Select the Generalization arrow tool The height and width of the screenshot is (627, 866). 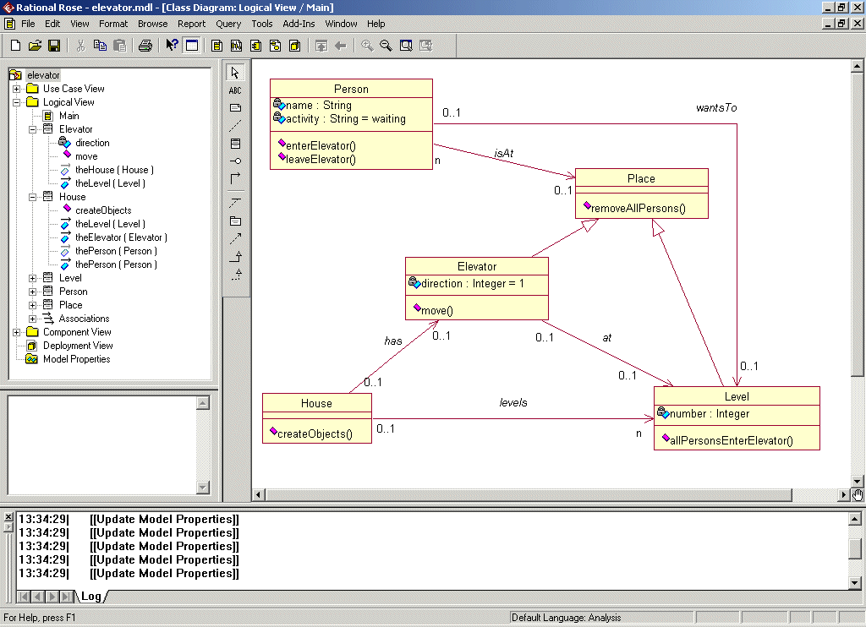tap(235, 257)
